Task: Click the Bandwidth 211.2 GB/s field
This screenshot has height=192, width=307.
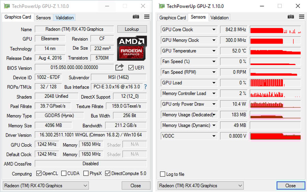Action: point(126,125)
